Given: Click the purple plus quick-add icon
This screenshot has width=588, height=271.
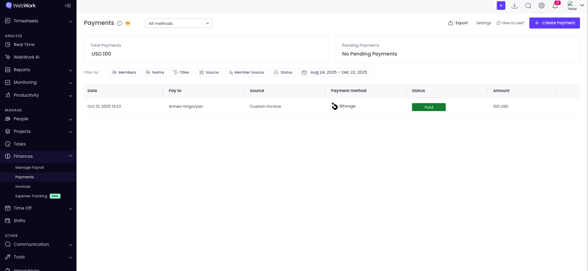Looking at the screenshot, I should tap(501, 6).
